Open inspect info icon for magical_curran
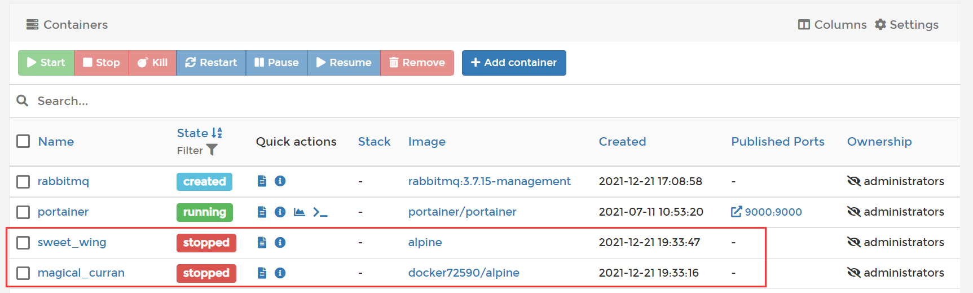The width and height of the screenshot is (973, 293). 280,273
